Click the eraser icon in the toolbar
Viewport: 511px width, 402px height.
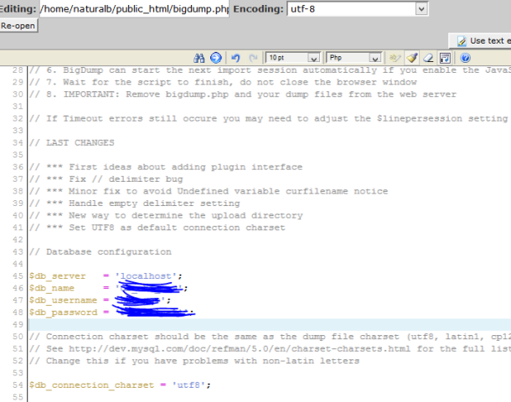428,58
